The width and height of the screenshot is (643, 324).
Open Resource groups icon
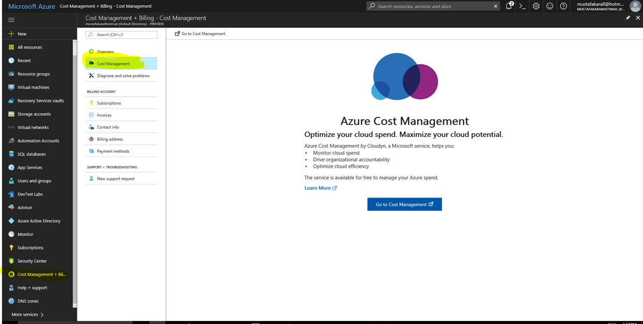(11, 74)
